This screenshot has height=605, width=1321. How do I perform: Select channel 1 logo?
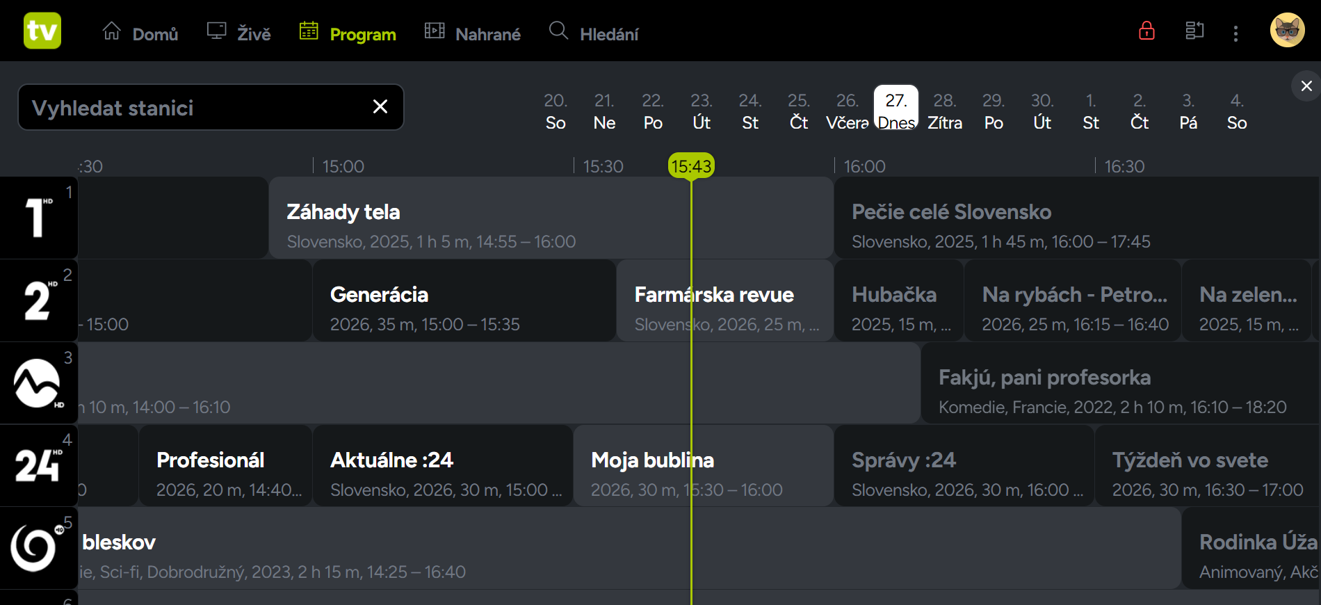39,218
